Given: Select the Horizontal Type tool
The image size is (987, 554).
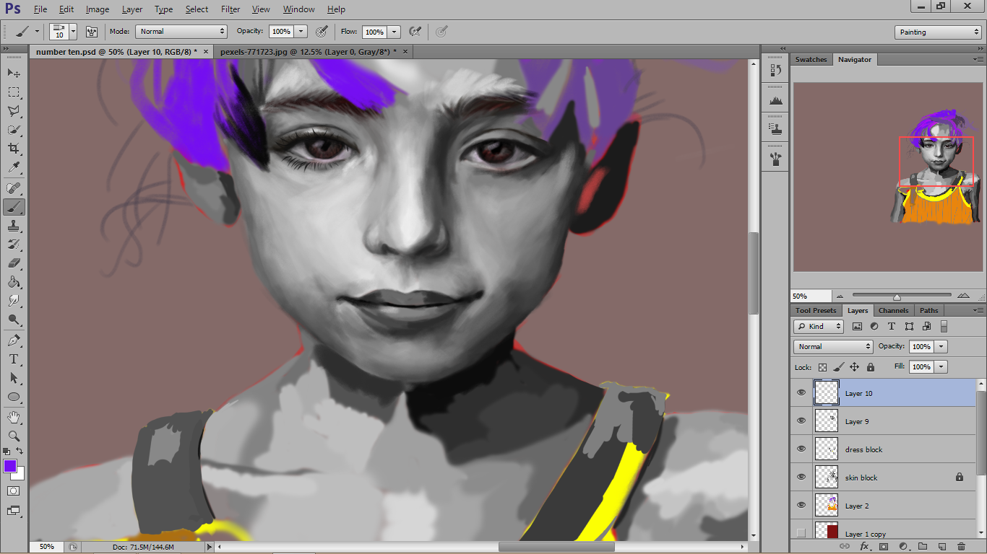Looking at the screenshot, I should 14,359.
